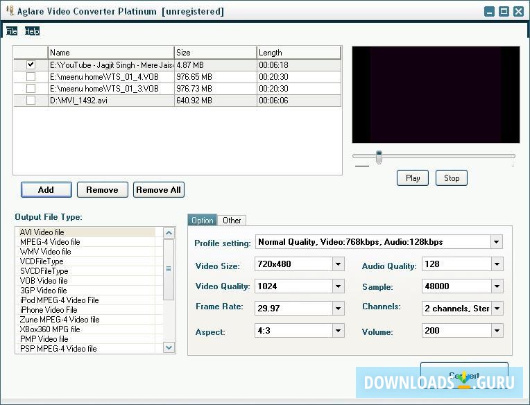Play the preview video
Screen dimensions: 530x405
pyautogui.click(x=412, y=178)
